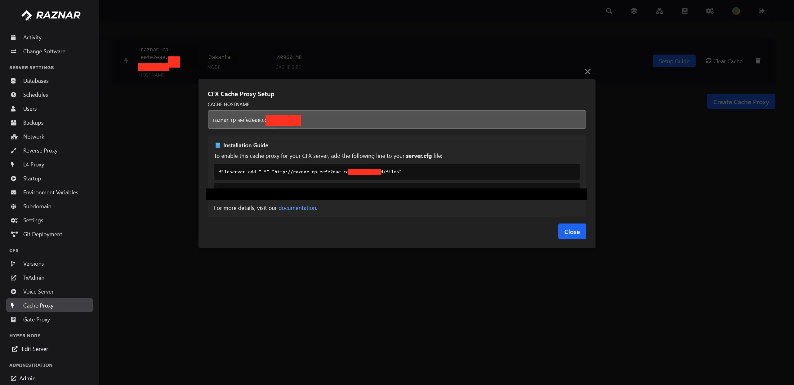Click the Databases stack icon

point(13,81)
